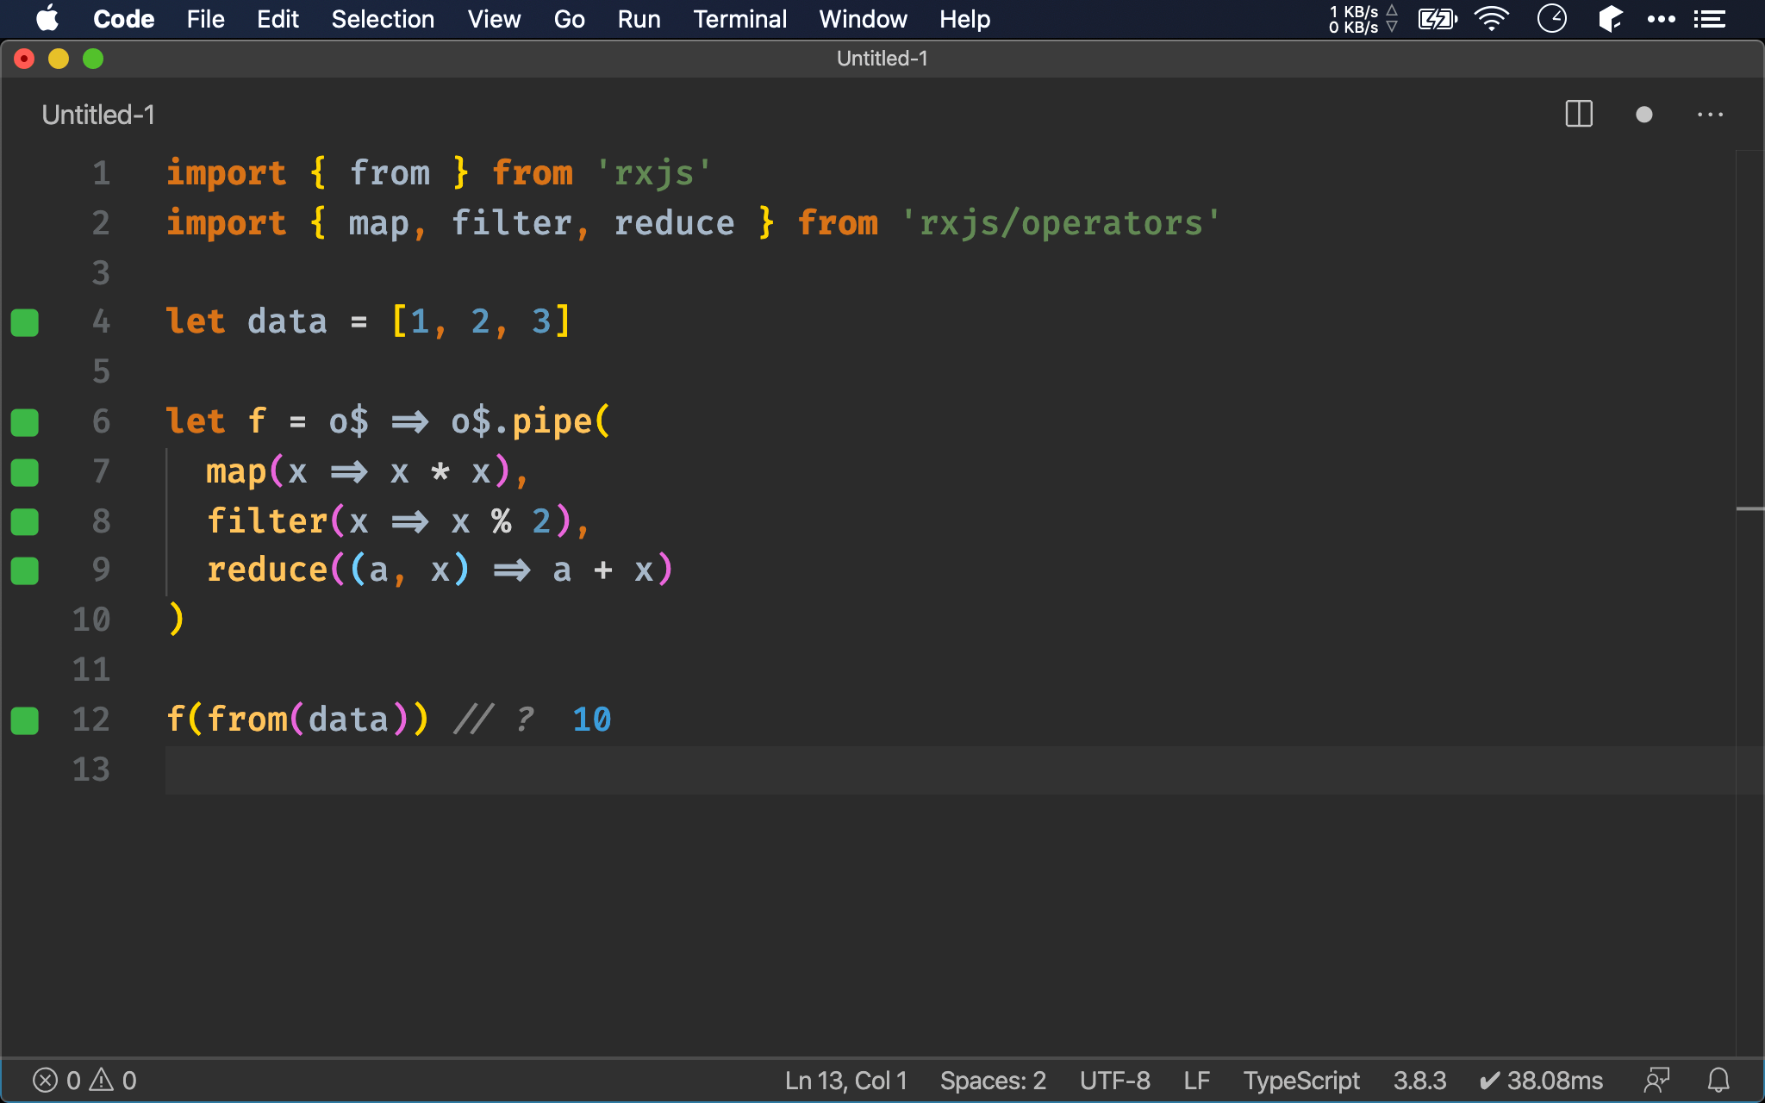Open the Go menu
The width and height of the screenshot is (1765, 1103).
569,19
